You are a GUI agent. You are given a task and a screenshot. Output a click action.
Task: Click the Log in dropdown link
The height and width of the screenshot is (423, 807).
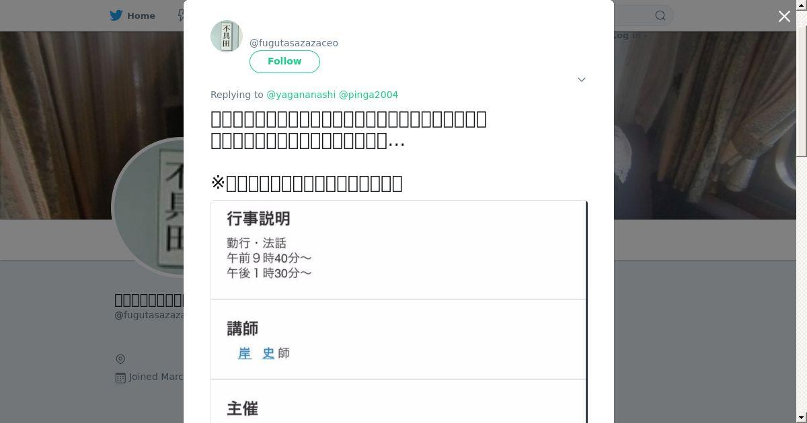630,36
